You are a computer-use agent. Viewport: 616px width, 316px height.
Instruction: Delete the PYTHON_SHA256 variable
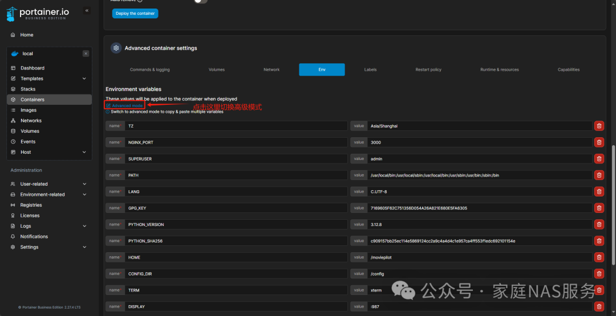(x=599, y=241)
